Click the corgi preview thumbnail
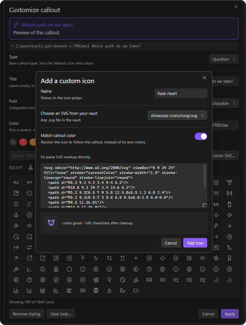 pyautogui.click(x=51, y=223)
